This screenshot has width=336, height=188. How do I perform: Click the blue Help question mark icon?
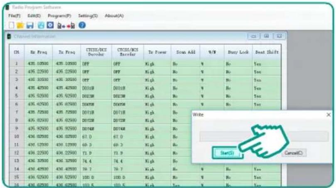coord(82,25)
